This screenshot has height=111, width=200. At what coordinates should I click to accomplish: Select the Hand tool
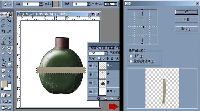tap(3, 76)
